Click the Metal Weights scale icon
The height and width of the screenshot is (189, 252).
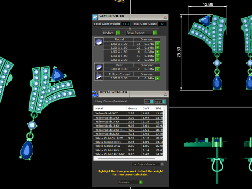coord(95,94)
